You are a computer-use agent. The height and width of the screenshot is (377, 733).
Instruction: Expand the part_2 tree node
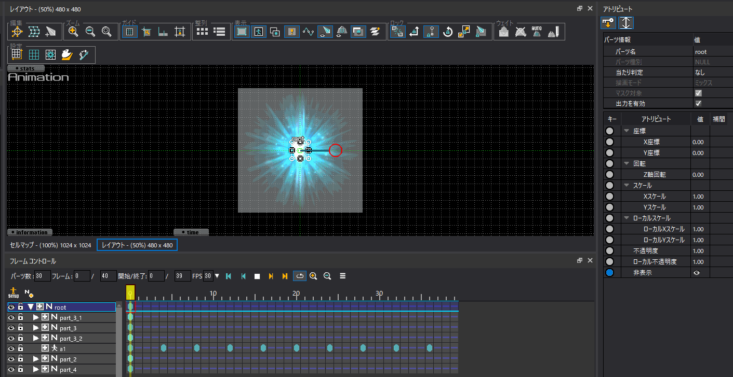(36, 359)
